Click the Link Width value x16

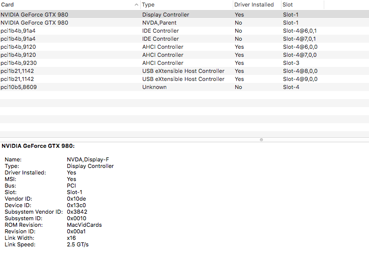tap(71, 238)
